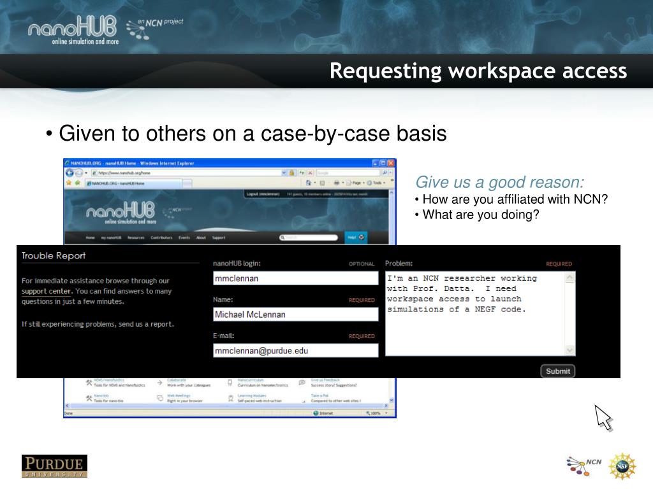Open the Print options dropdown arrow
Screen dimensions: 653x489
pyautogui.click(x=342, y=183)
